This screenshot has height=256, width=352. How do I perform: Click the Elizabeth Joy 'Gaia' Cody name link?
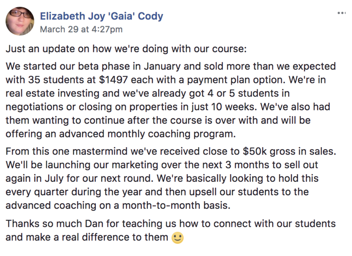coord(101,16)
